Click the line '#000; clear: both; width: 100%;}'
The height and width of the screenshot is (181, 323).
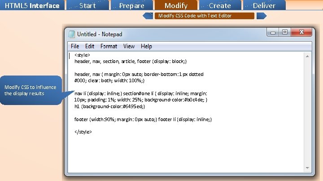point(109,80)
